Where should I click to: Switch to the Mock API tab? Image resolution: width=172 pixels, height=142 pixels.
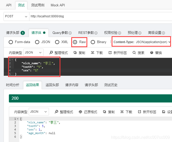58,5
